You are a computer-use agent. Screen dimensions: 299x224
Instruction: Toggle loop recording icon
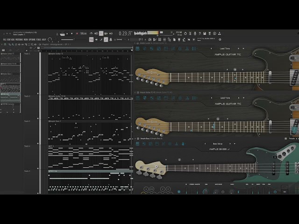pos(111,34)
